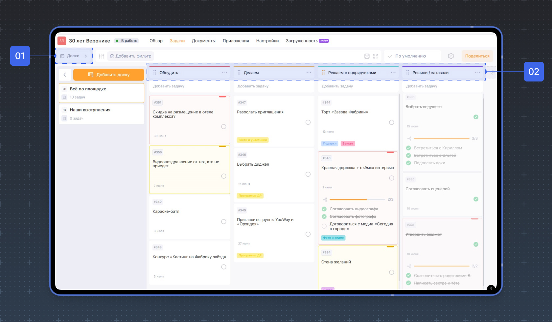
Task: Open three-dot menu of Обсудить column
Action: click(x=224, y=72)
